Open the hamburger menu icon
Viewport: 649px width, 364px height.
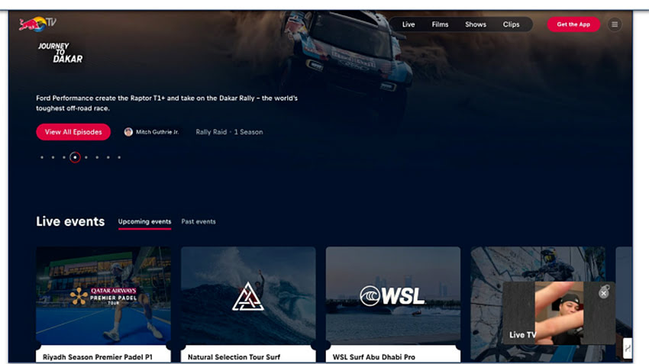point(615,24)
